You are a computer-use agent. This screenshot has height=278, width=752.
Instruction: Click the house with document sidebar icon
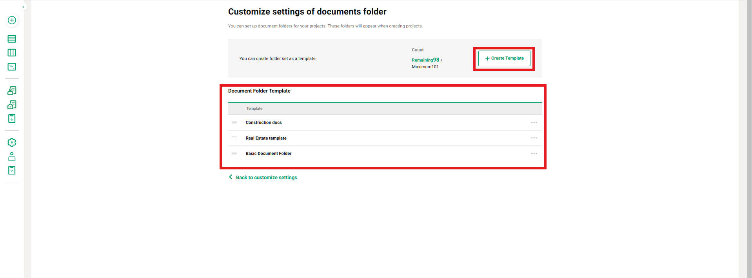pyautogui.click(x=12, y=105)
